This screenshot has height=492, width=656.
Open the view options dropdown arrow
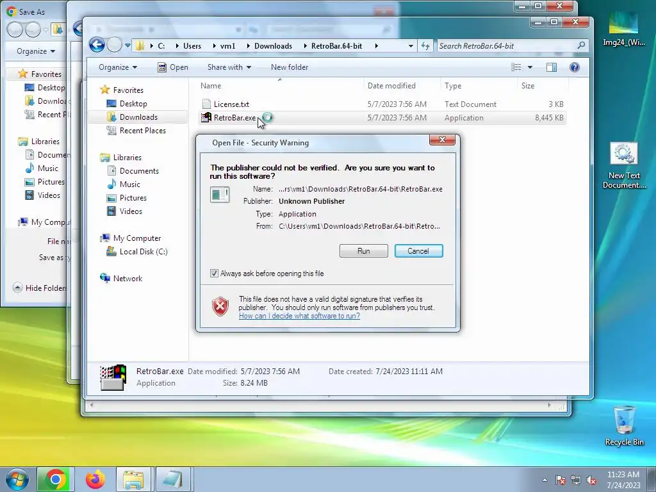530,67
